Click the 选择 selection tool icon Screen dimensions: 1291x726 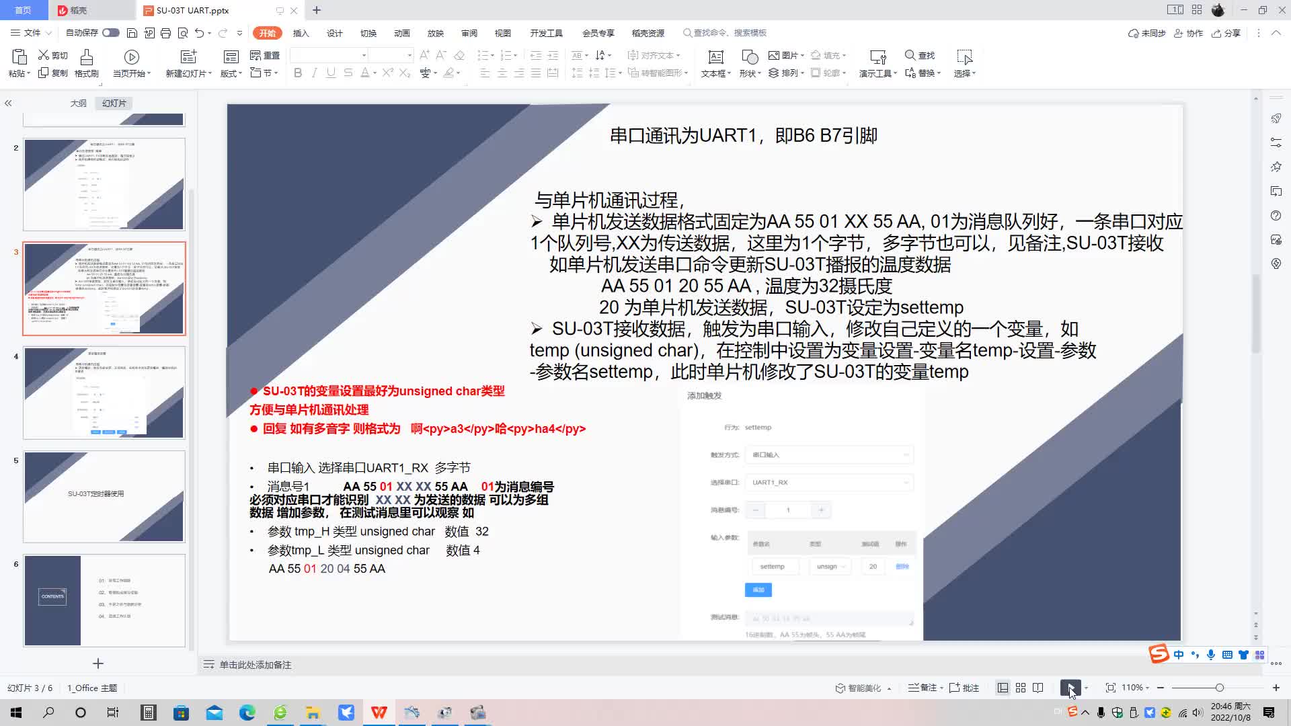(964, 56)
